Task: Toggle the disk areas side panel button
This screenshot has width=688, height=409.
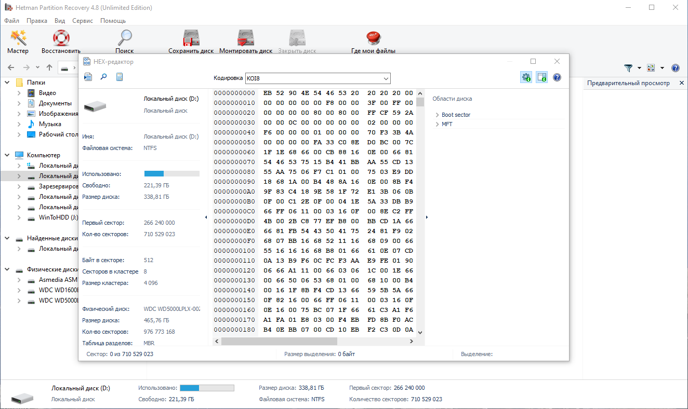Action: click(x=541, y=78)
